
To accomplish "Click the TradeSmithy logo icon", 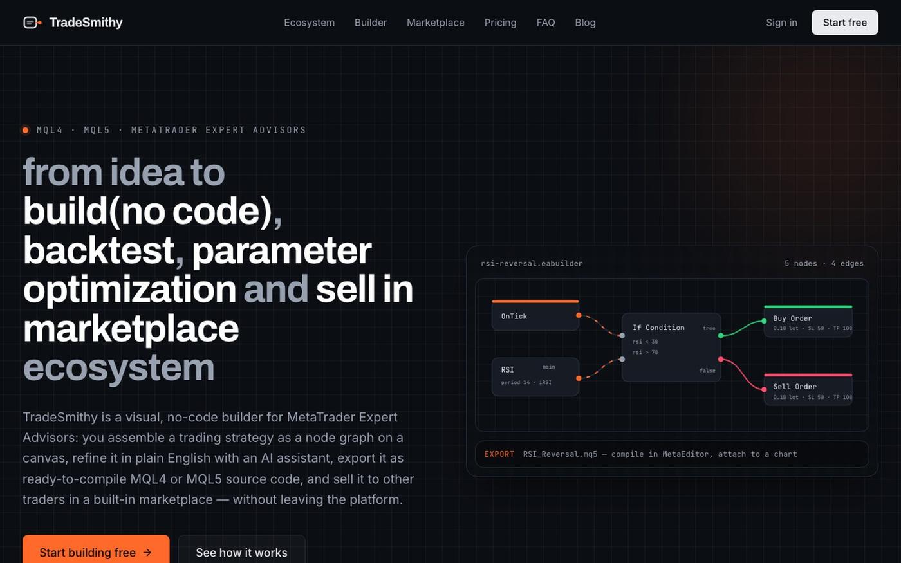I will [32, 23].
